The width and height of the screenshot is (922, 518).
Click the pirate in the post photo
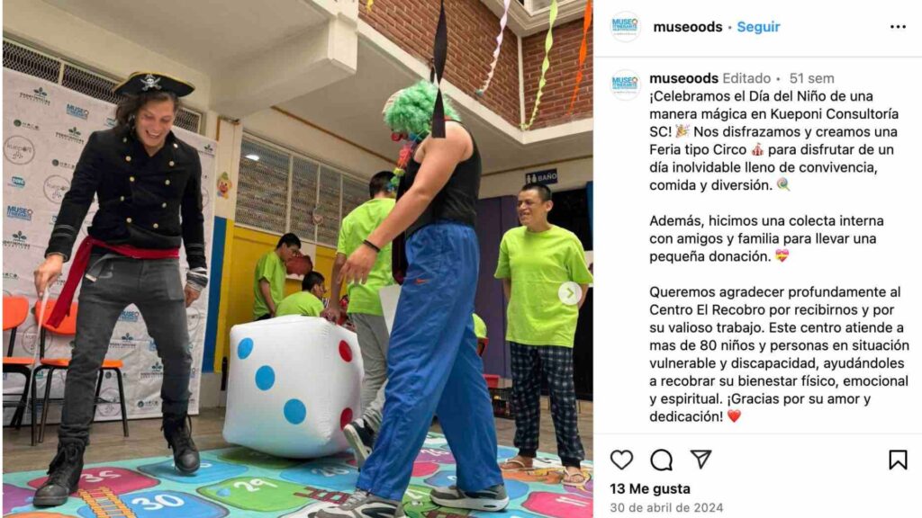coord(126,281)
